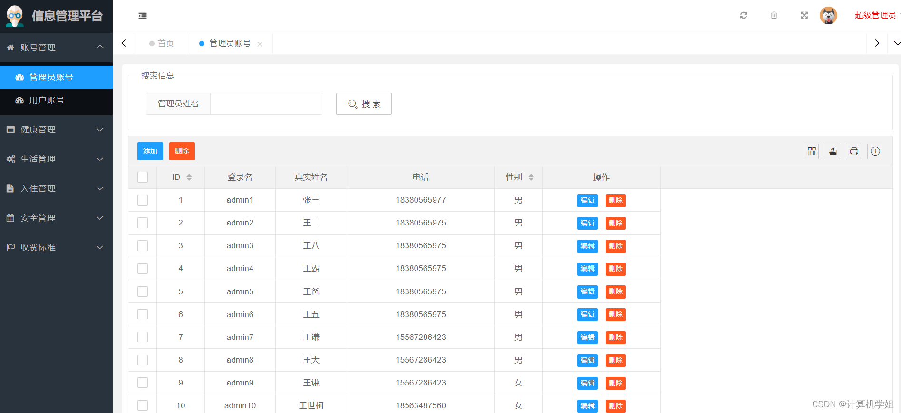Click the 登录名 column header
Image resolution: width=901 pixels, height=413 pixels.
click(240, 177)
